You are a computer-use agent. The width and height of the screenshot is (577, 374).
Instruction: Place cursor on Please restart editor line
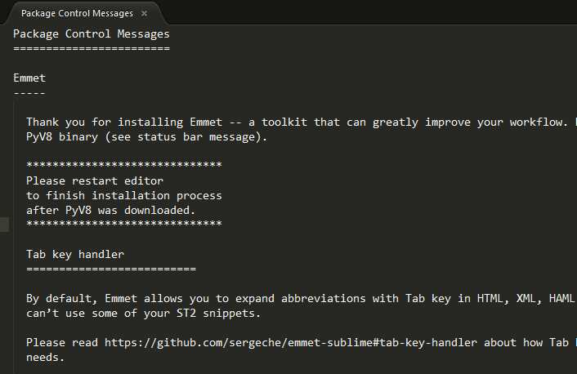click(x=94, y=181)
